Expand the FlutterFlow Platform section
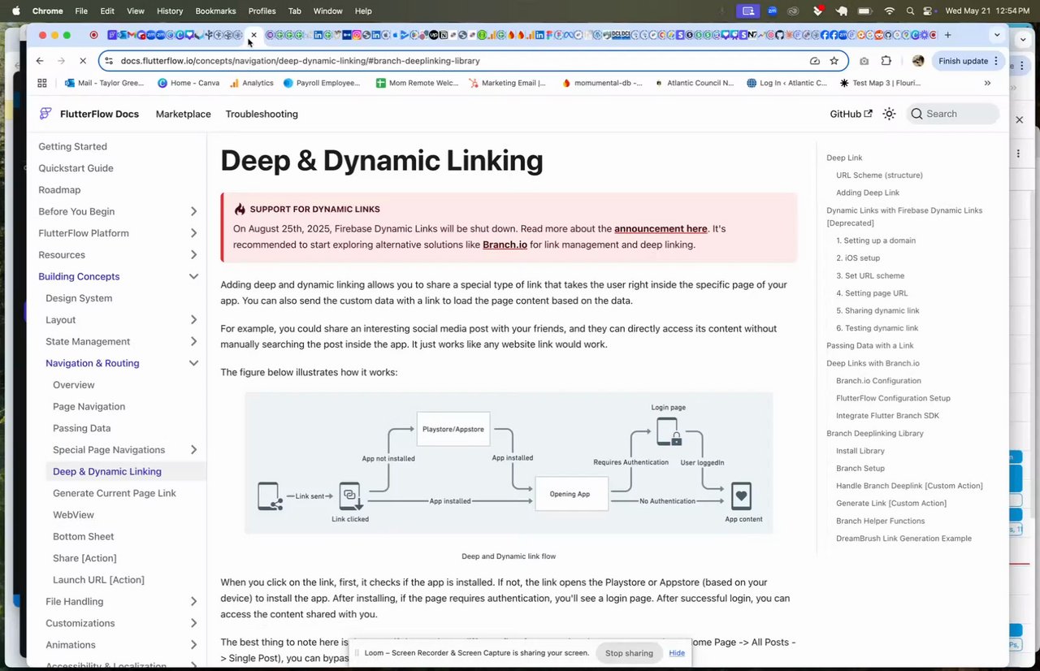The width and height of the screenshot is (1040, 671). coord(193,233)
